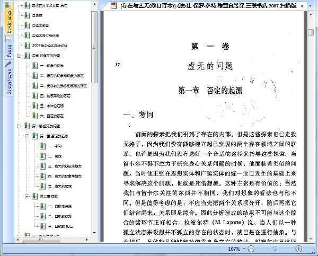Screen dimensions: 318x256
Task: Collapse the 第二章 自欺 bookmark branch
Action: [x=27, y=196]
